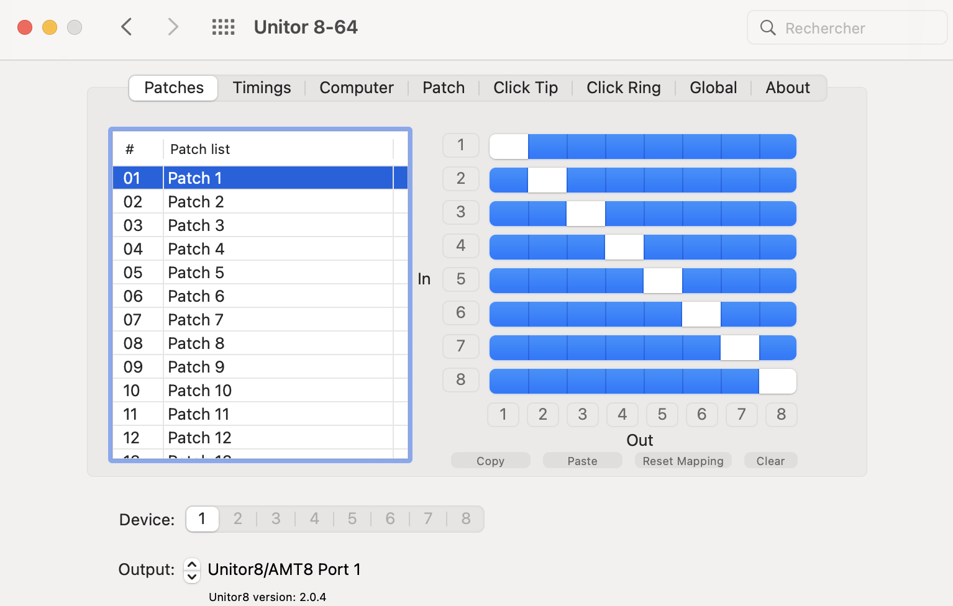Viewport: 953px width, 606px height.
Task: Disable the routing cell for In 3 Out 5
Action: (x=662, y=214)
